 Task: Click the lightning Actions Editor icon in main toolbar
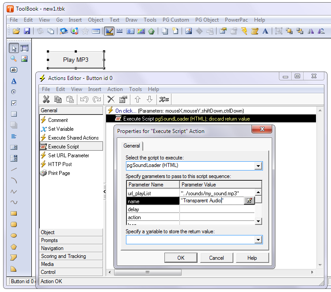(x=244, y=31)
